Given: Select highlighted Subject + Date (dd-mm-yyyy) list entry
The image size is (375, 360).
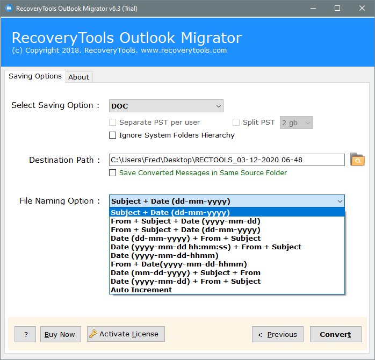Looking at the screenshot, I should [x=227, y=212].
